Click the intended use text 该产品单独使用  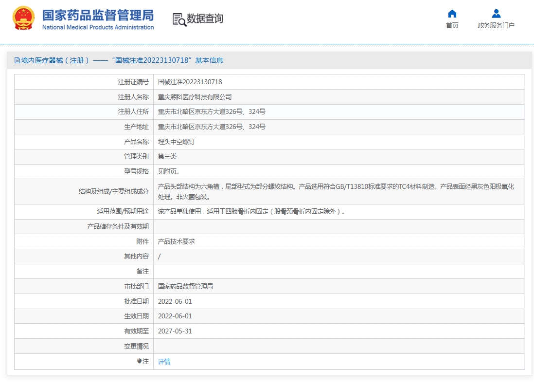click(x=251, y=211)
